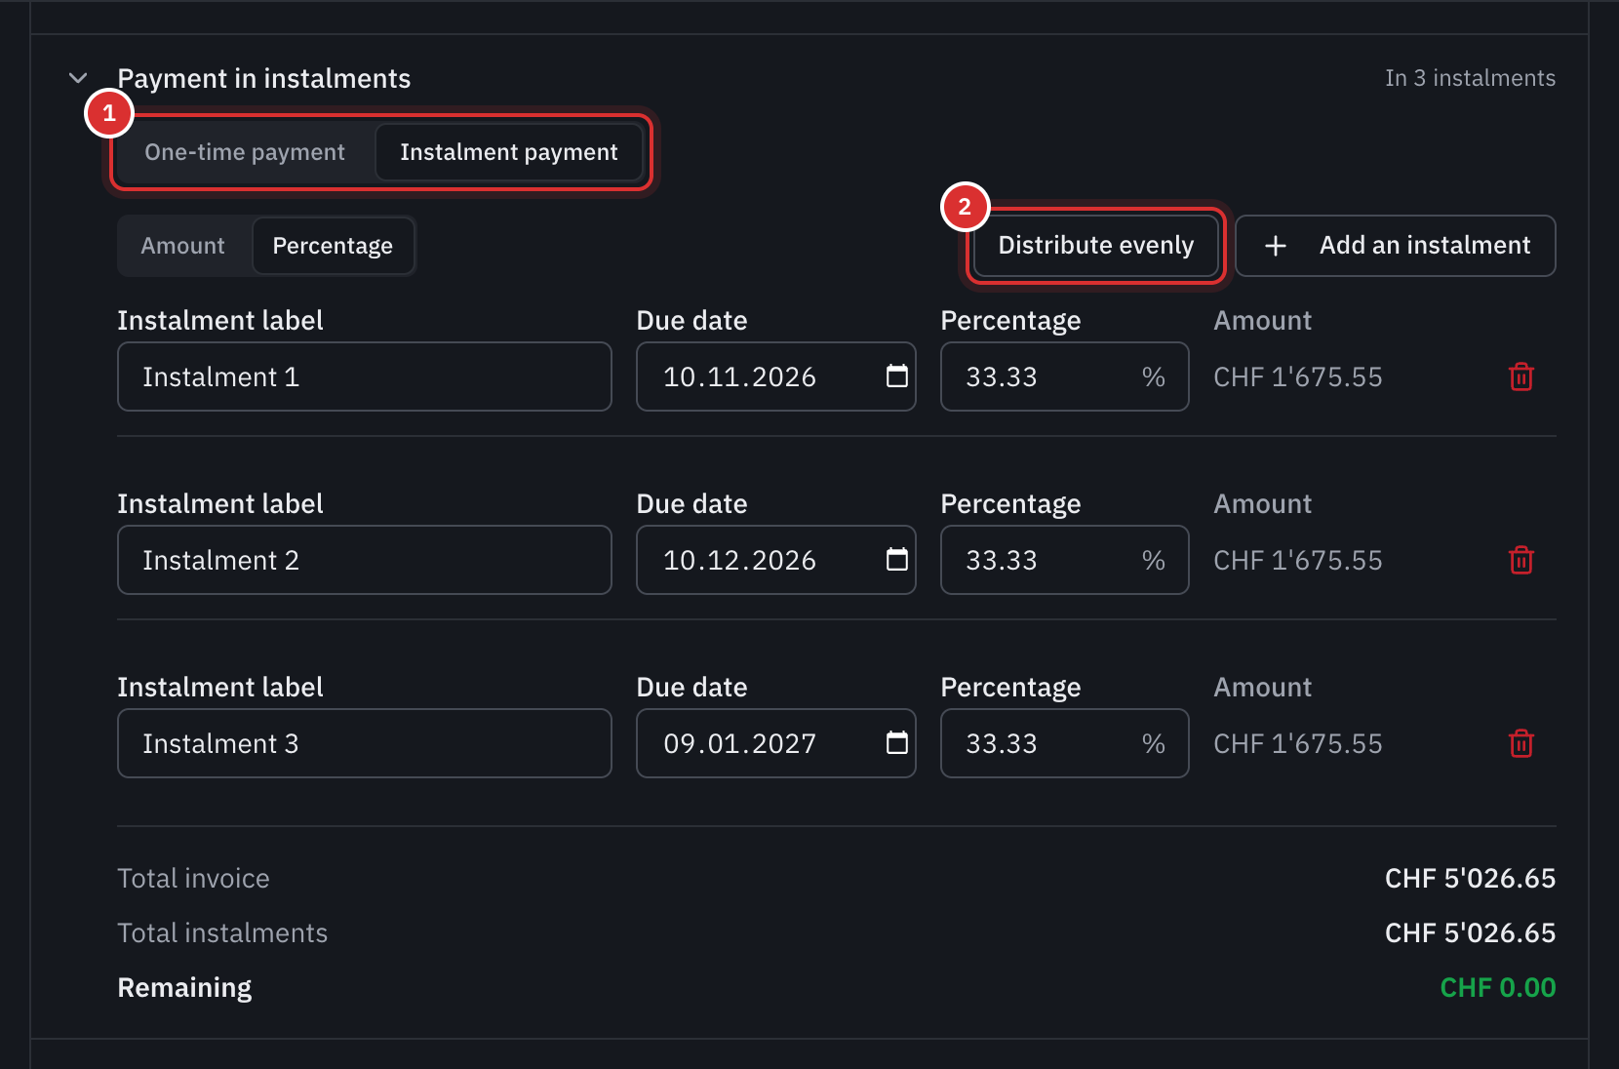Edit the Instalment 1 label field

pos(365,376)
